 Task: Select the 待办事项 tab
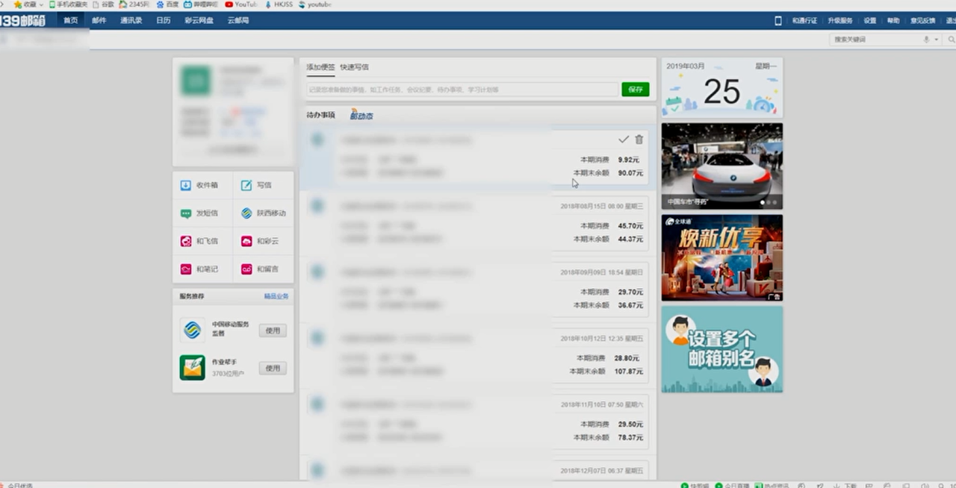point(320,116)
